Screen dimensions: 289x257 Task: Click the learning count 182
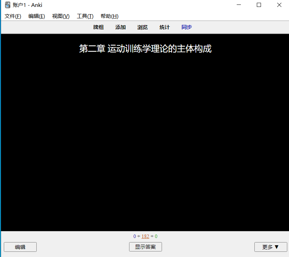(145, 236)
